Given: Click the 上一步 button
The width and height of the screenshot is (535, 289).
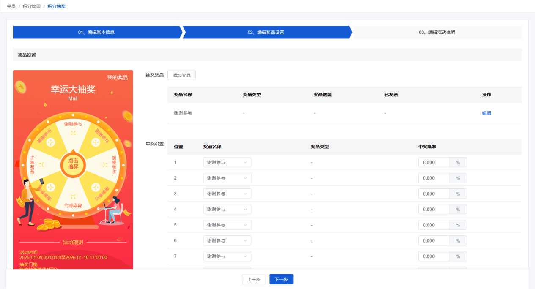Looking at the screenshot, I should [x=254, y=279].
